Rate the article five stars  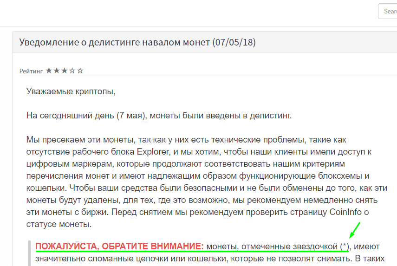(x=80, y=71)
